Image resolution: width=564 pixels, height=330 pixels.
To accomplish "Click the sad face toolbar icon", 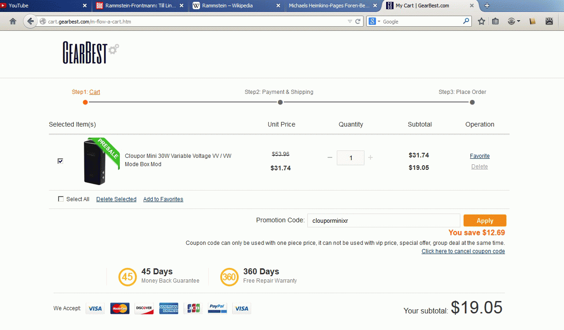I will (549, 21).
